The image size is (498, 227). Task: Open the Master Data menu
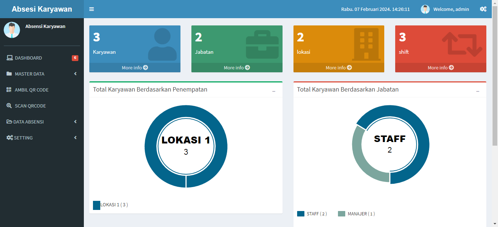pyautogui.click(x=42, y=74)
